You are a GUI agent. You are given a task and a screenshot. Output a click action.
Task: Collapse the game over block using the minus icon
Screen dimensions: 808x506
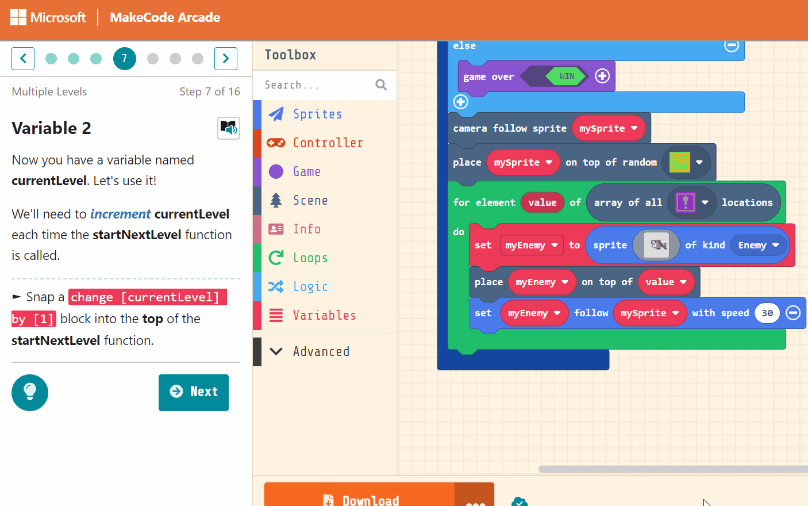(x=731, y=45)
